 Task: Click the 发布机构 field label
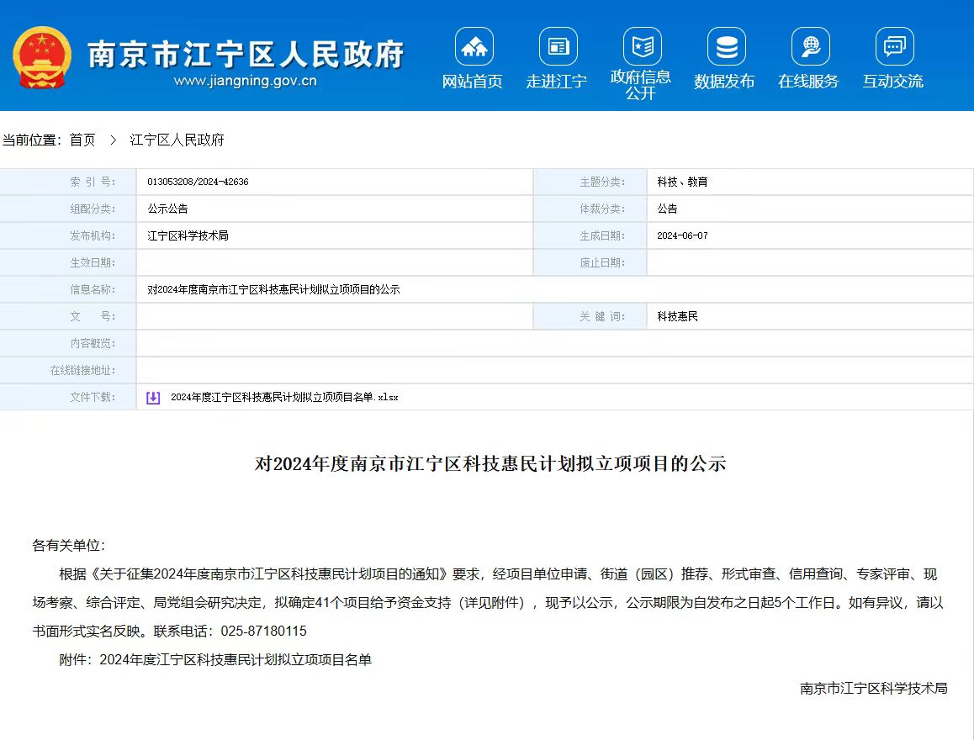pos(93,236)
